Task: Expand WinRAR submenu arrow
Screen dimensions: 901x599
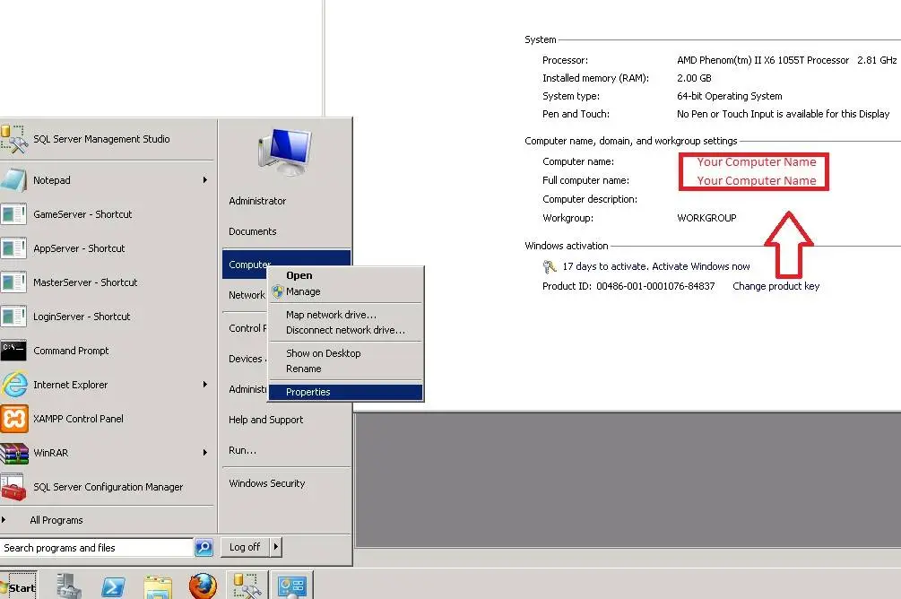Action: point(205,453)
